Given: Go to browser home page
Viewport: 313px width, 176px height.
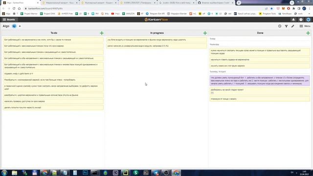Looking at the screenshot, I should coord(19,9).
